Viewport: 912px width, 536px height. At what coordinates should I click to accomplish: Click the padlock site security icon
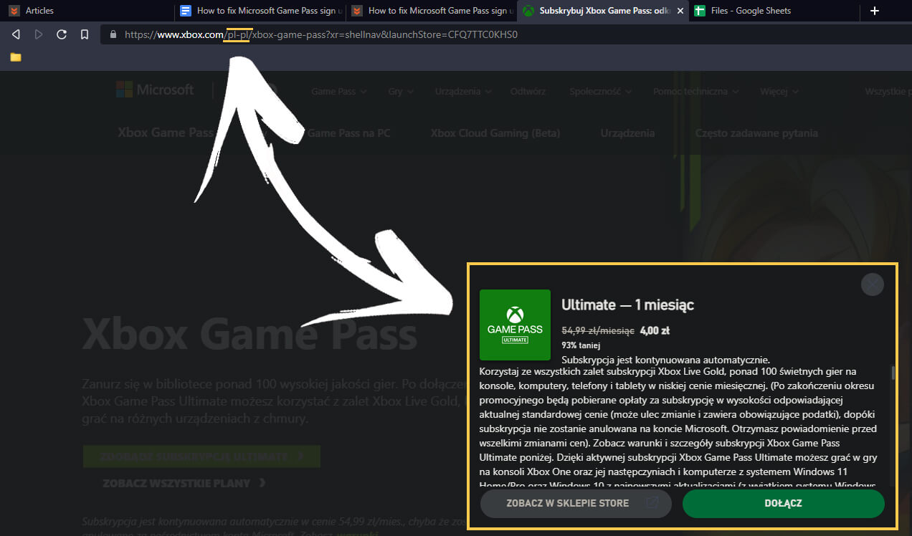pos(113,34)
